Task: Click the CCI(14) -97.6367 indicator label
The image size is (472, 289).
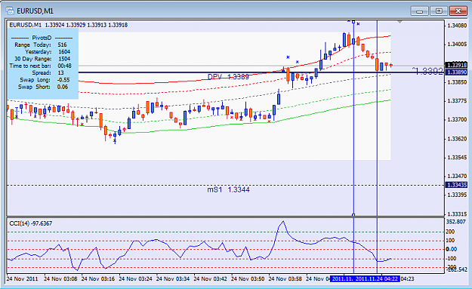Action: click(31, 223)
